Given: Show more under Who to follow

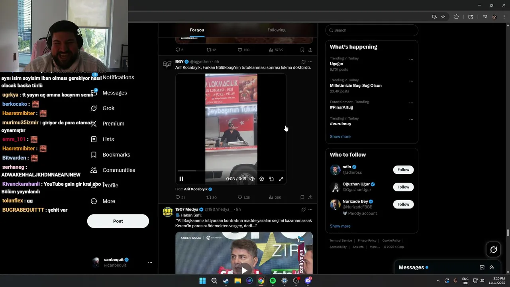Looking at the screenshot, I should [x=340, y=226].
